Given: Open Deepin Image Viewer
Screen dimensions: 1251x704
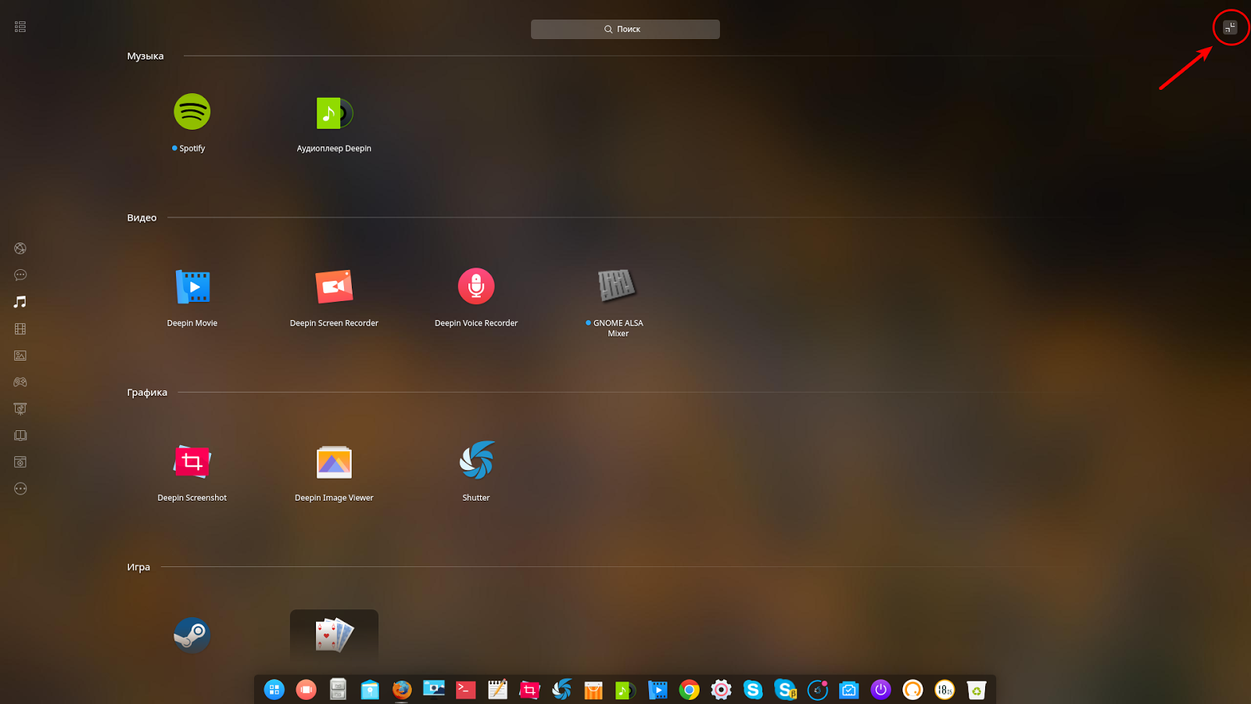Looking at the screenshot, I should click(334, 461).
